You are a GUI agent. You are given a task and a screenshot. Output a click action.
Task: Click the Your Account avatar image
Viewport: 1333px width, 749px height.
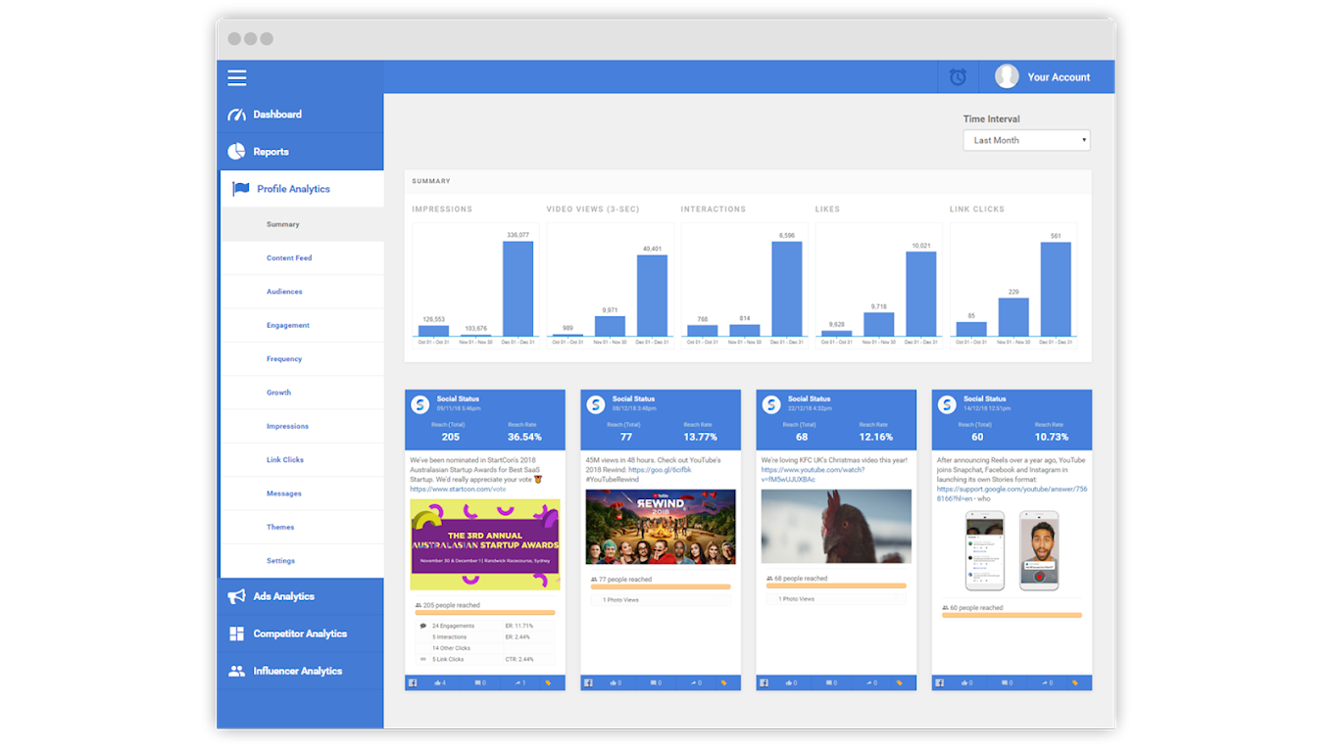pyautogui.click(x=1007, y=76)
